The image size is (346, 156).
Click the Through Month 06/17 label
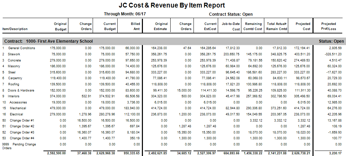(125, 14)
